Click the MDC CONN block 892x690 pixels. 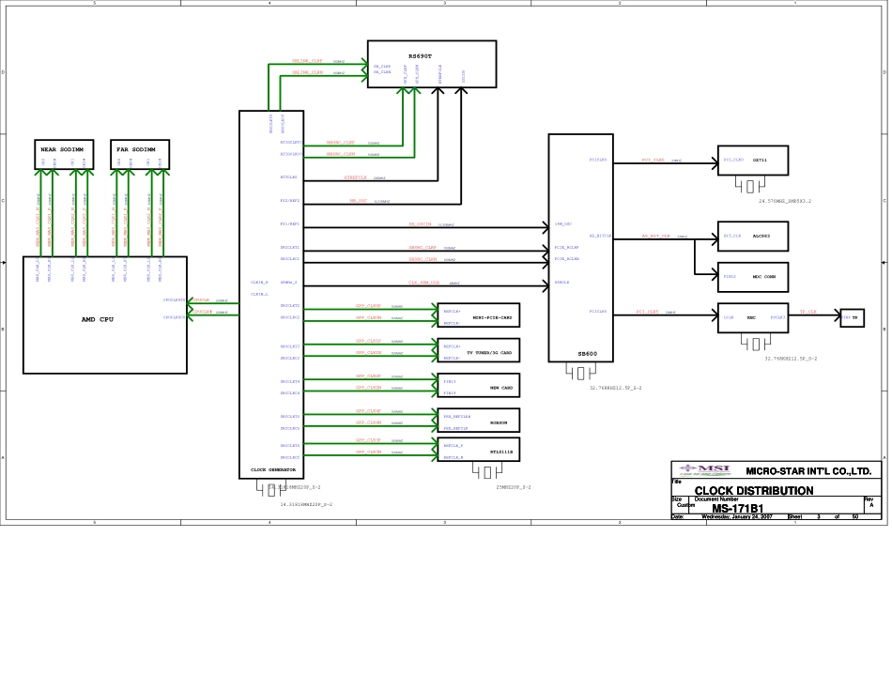753,277
